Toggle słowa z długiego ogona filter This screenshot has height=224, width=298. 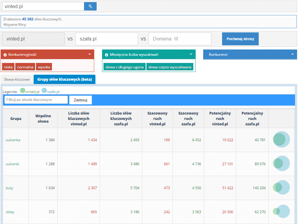click(125, 67)
